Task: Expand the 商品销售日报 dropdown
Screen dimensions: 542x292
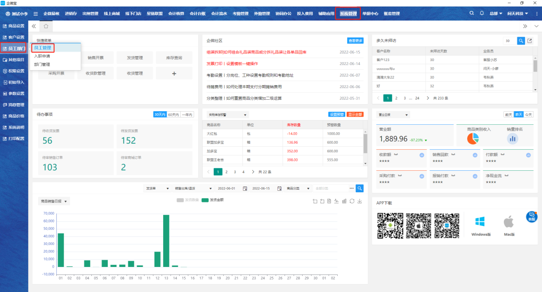Action: click(x=54, y=201)
